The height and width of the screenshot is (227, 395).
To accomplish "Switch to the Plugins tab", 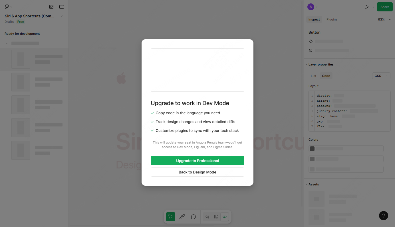I will pyautogui.click(x=332, y=19).
